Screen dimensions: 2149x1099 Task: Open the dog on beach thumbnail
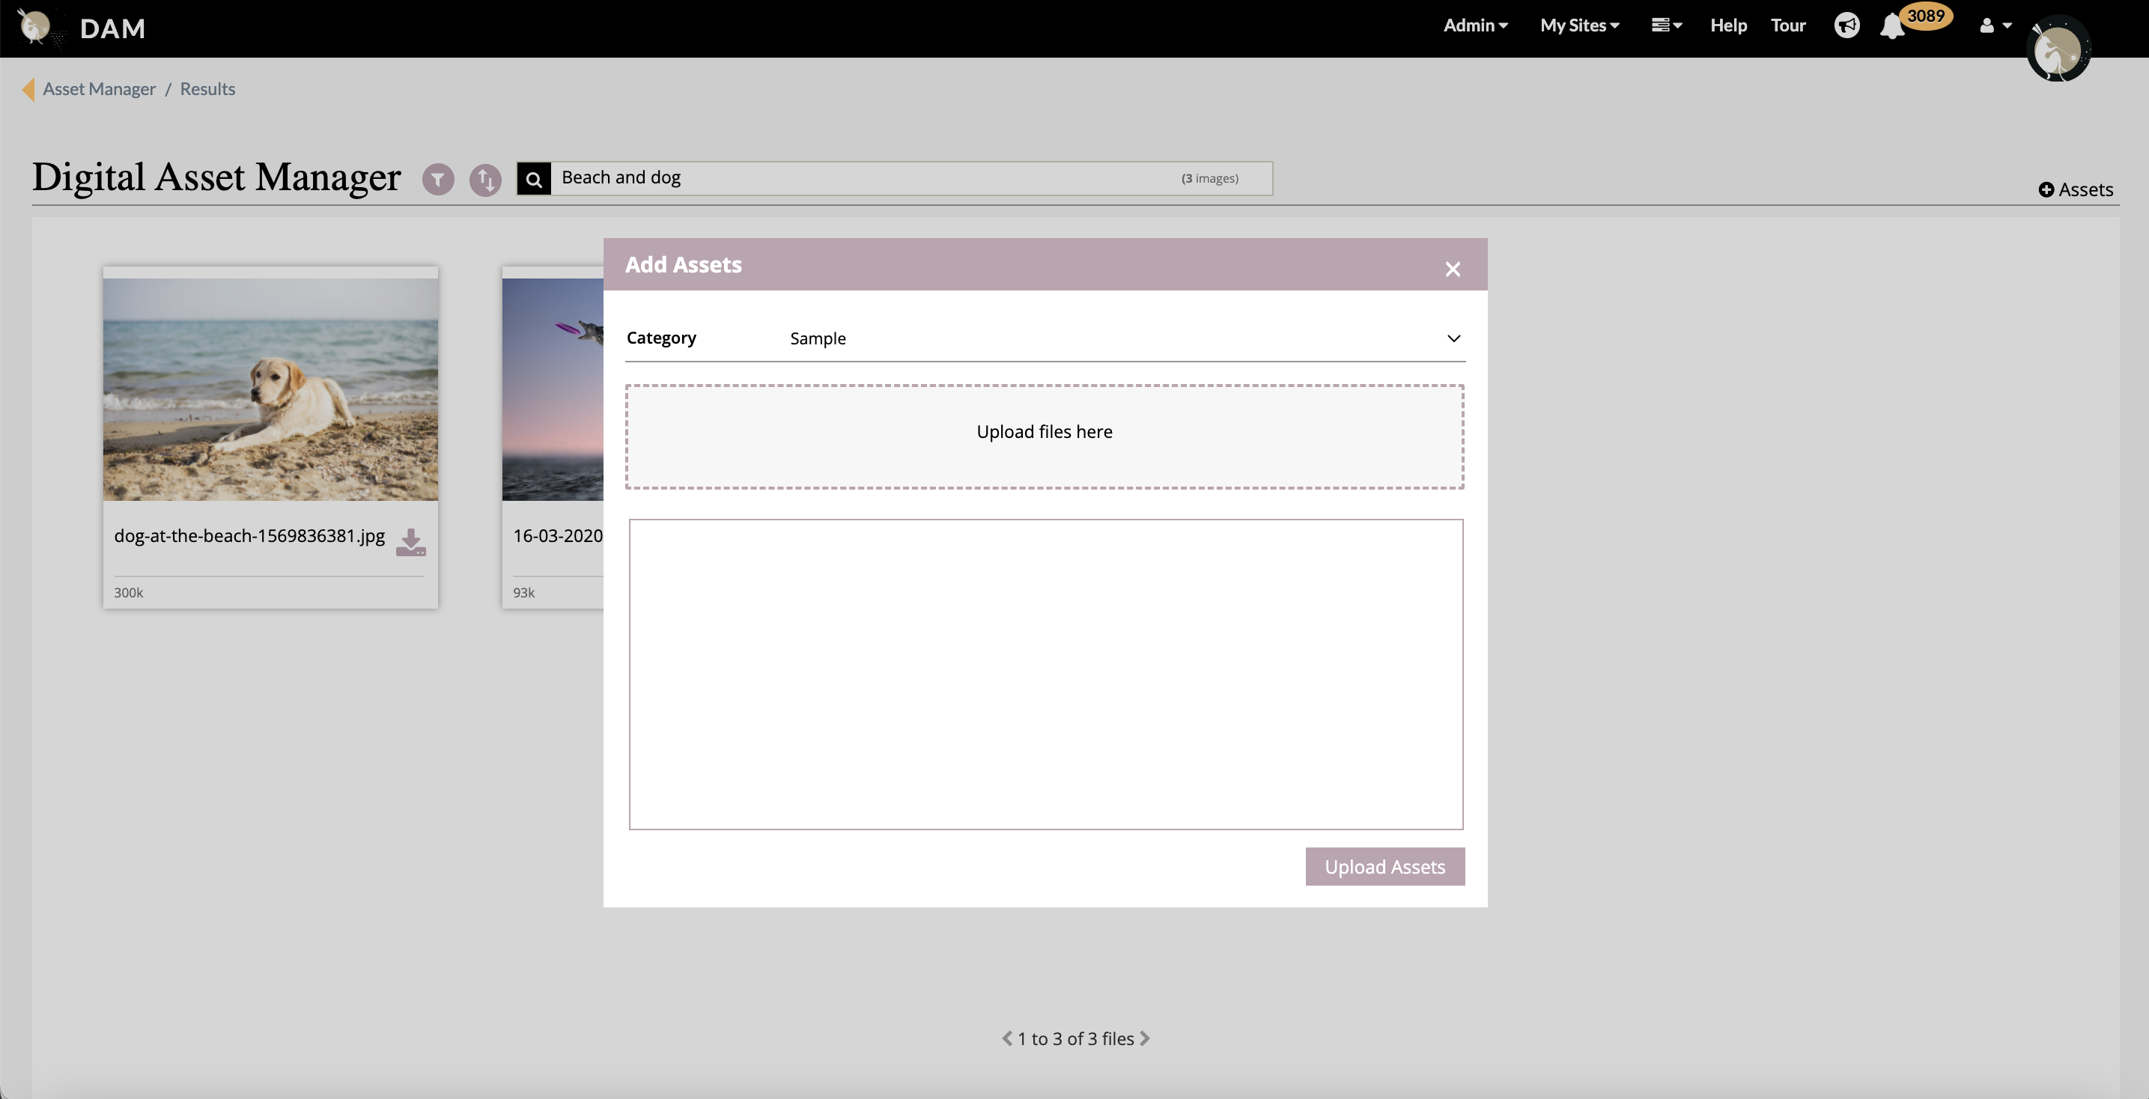270,389
